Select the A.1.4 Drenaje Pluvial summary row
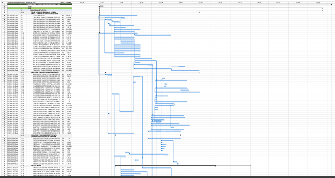 (36, 166)
